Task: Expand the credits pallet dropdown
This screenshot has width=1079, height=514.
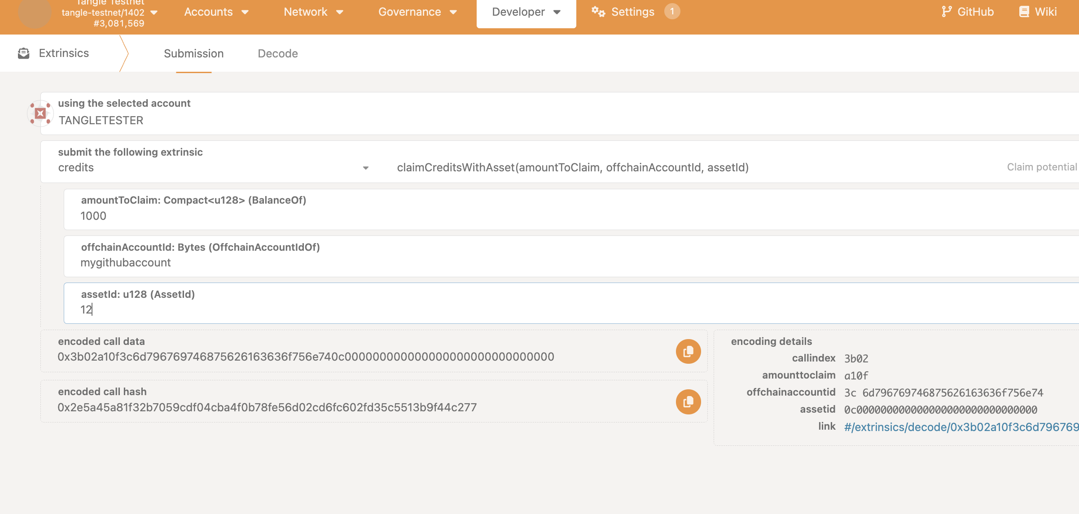Action: tap(365, 168)
